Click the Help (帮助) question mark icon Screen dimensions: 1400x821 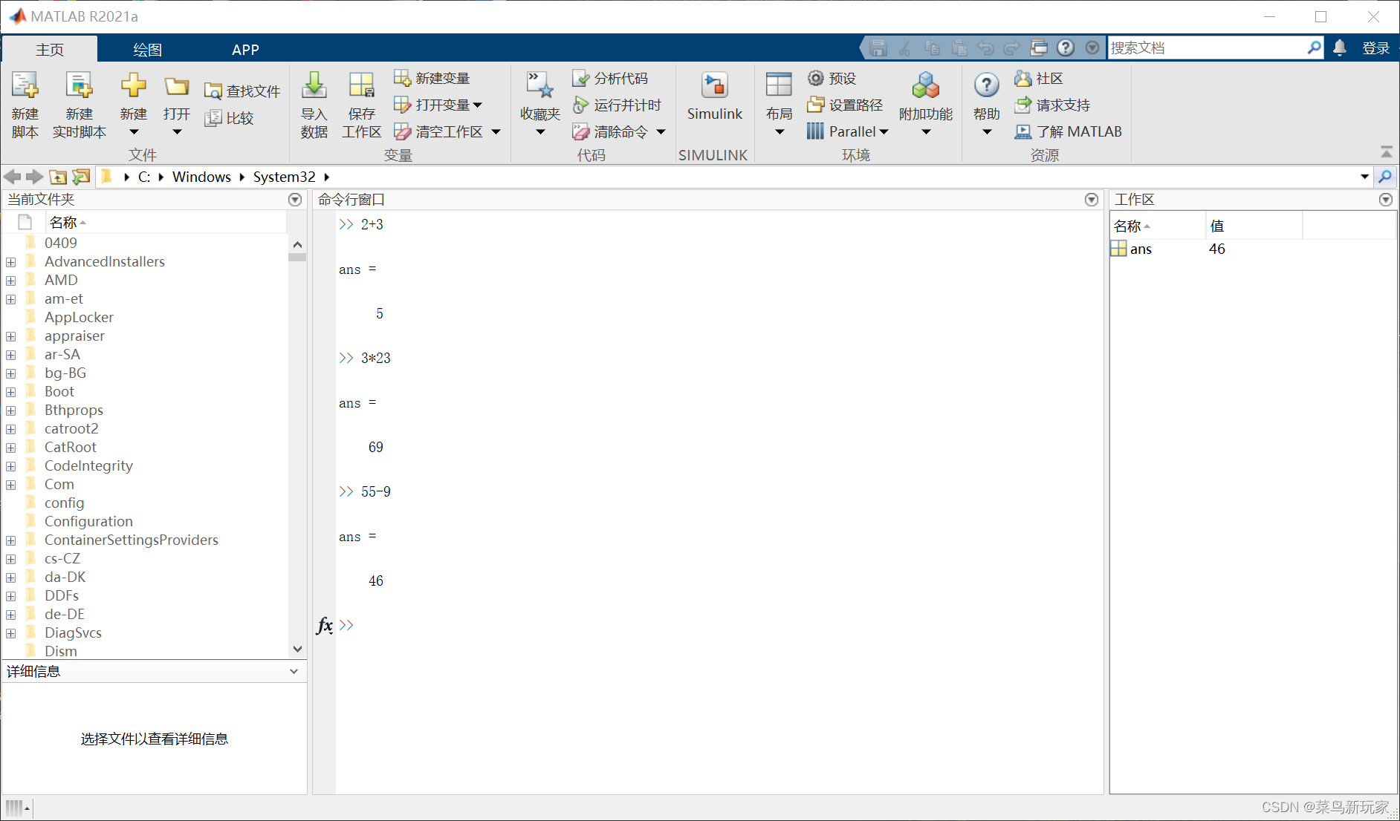coord(986,85)
